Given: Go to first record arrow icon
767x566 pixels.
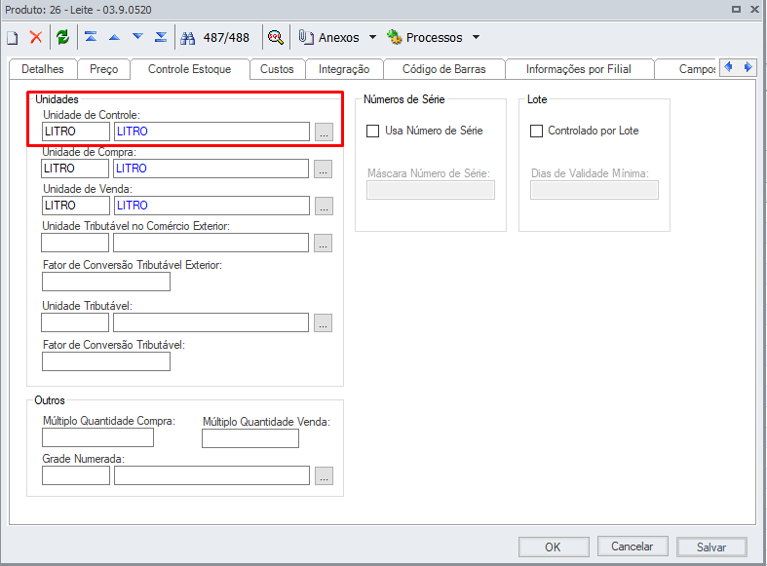Looking at the screenshot, I should coord(91,37).
